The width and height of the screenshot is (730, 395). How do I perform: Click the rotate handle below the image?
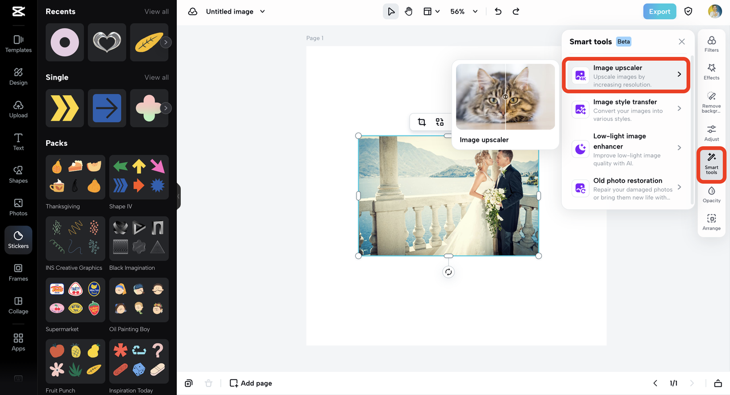coord(448,272)
